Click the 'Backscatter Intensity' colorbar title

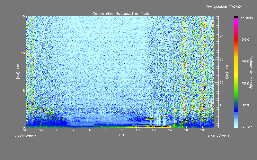pyautogui.click(x=251, y=72)
